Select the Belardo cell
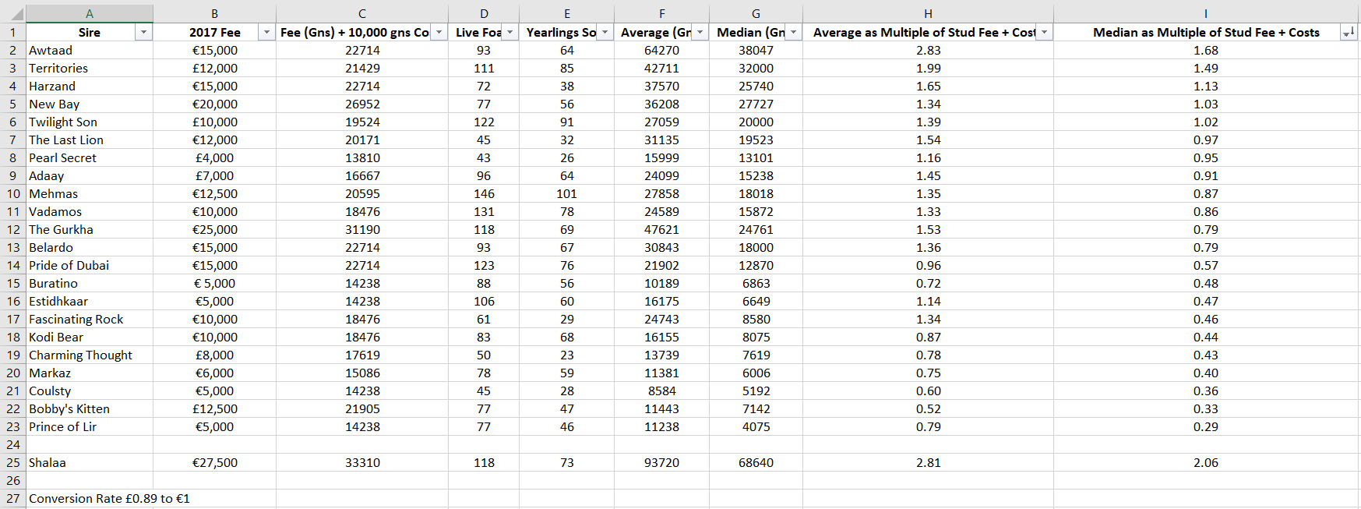Screen dimensions: 1361x509 90,247
